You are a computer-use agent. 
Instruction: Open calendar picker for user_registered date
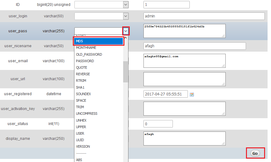[x=192, y=94]
